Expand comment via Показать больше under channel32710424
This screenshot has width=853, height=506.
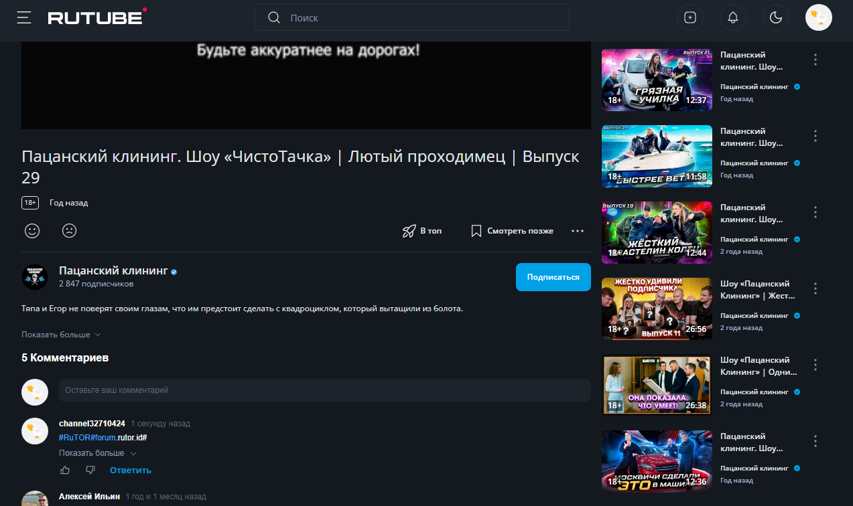tap(96, 453)
